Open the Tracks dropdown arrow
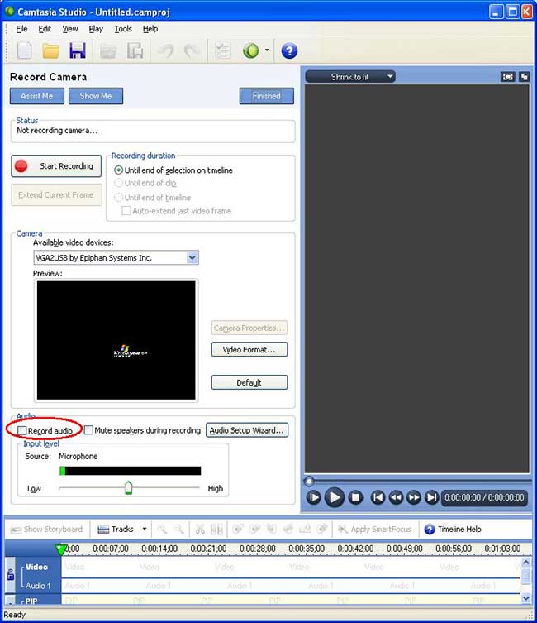Viewport: 537px width, 623px height. click(145, 530)
